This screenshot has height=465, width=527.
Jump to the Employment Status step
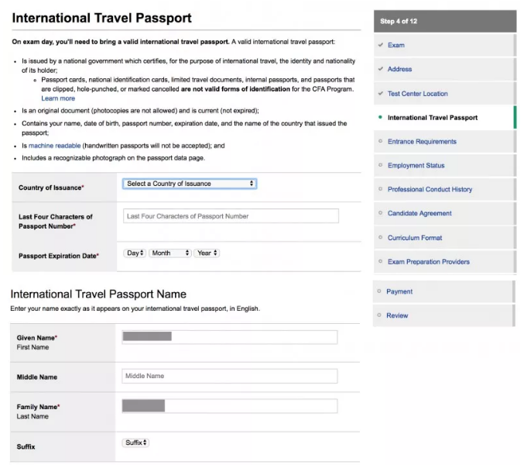[x=416, y=166]
